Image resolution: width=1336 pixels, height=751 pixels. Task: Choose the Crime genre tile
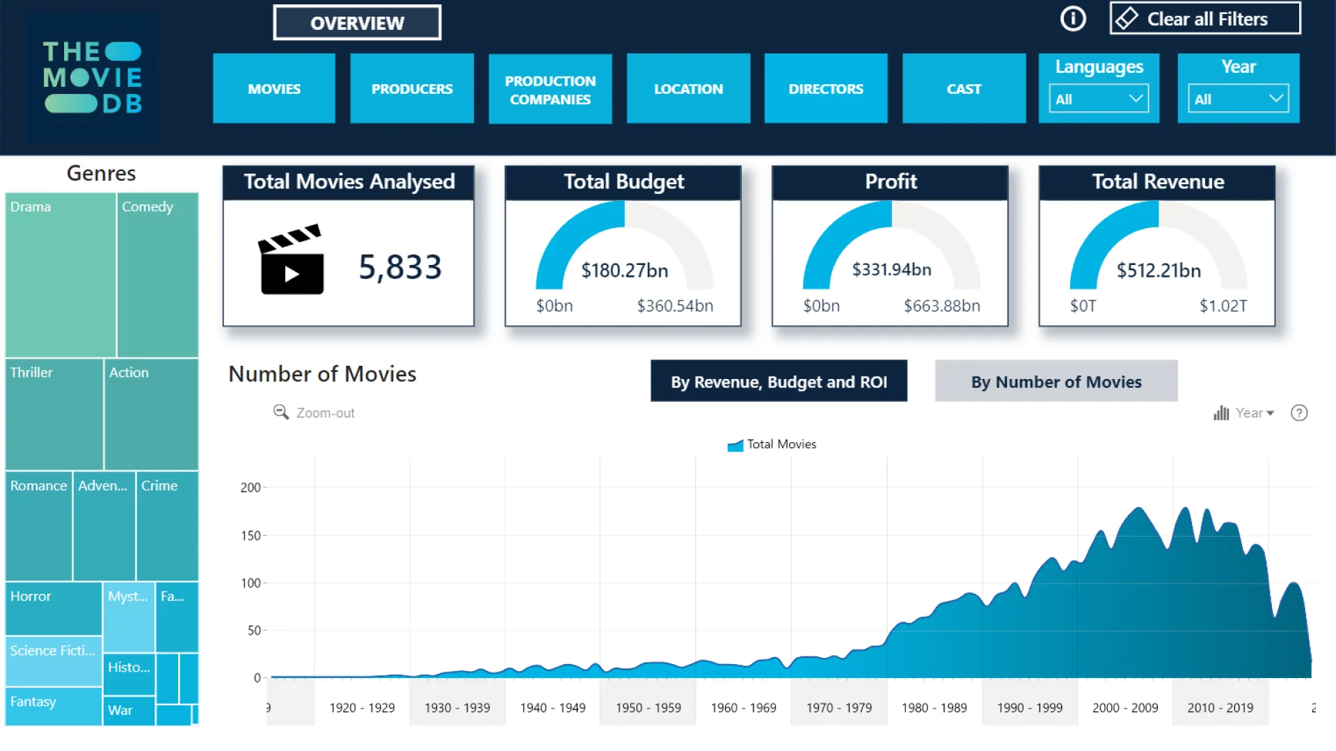pyautogui.click(x=167, y=526)
